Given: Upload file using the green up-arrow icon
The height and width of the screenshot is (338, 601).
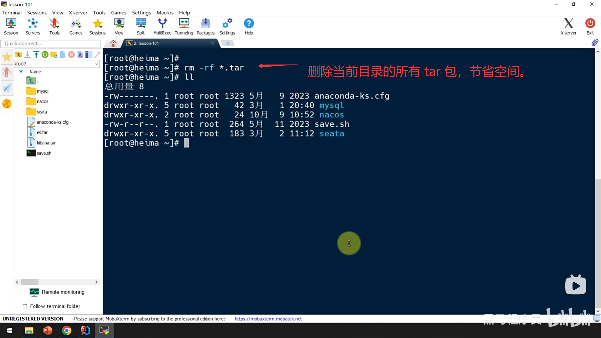Looking at the screenshot, I should [36, 55].
